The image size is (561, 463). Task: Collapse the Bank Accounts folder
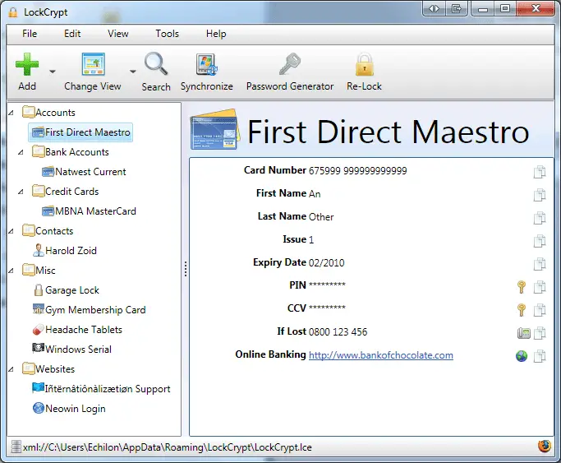point(21,152)
